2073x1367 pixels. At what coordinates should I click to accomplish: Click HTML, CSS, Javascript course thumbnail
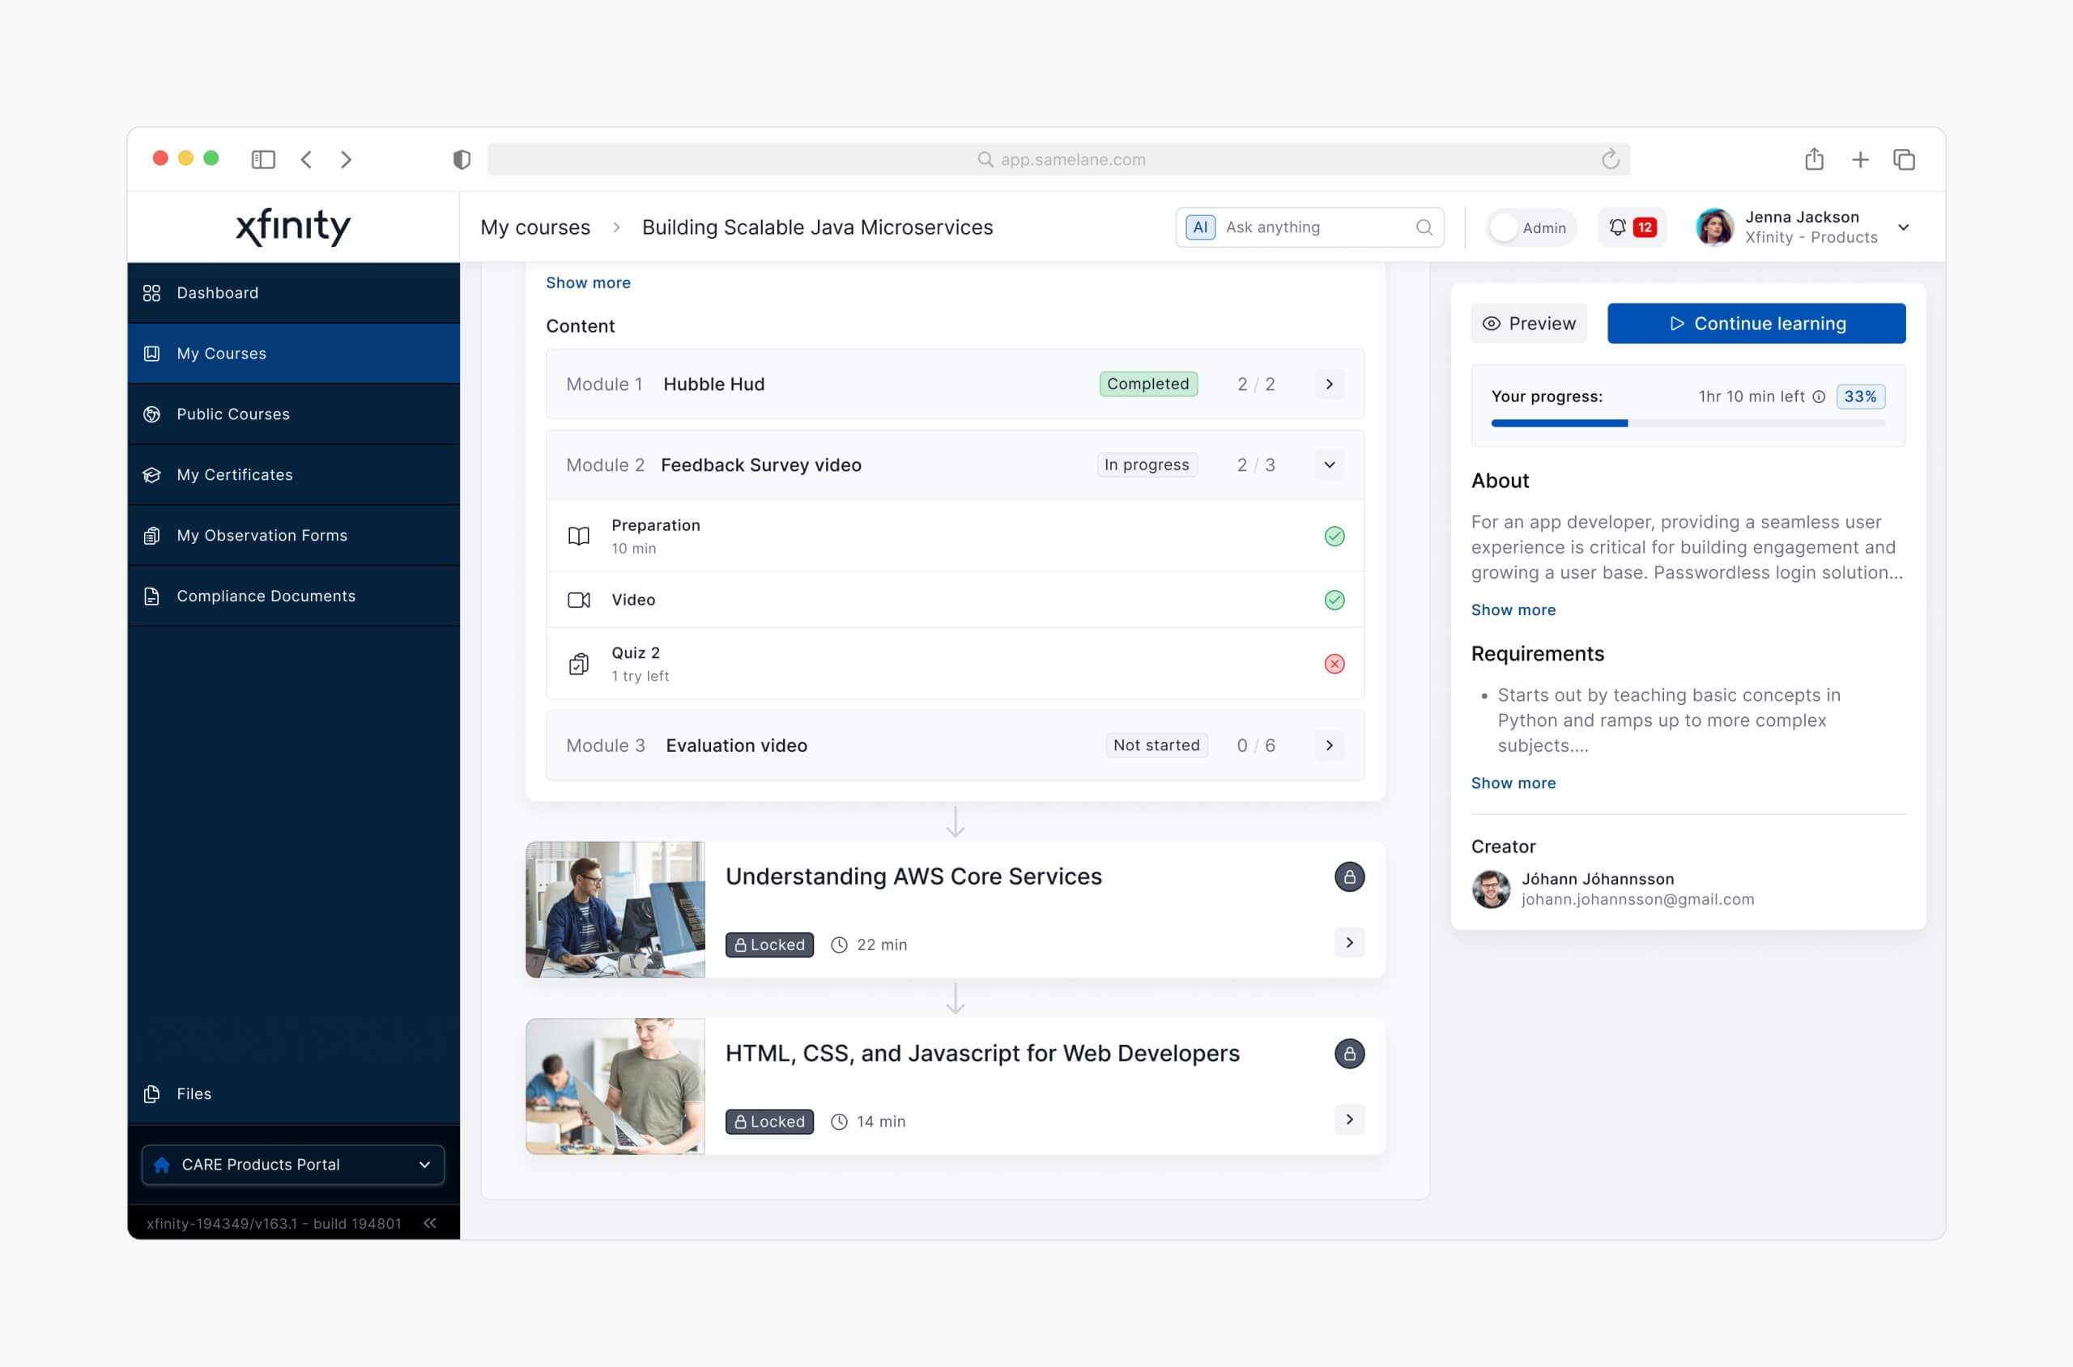tap(615, 1087)
